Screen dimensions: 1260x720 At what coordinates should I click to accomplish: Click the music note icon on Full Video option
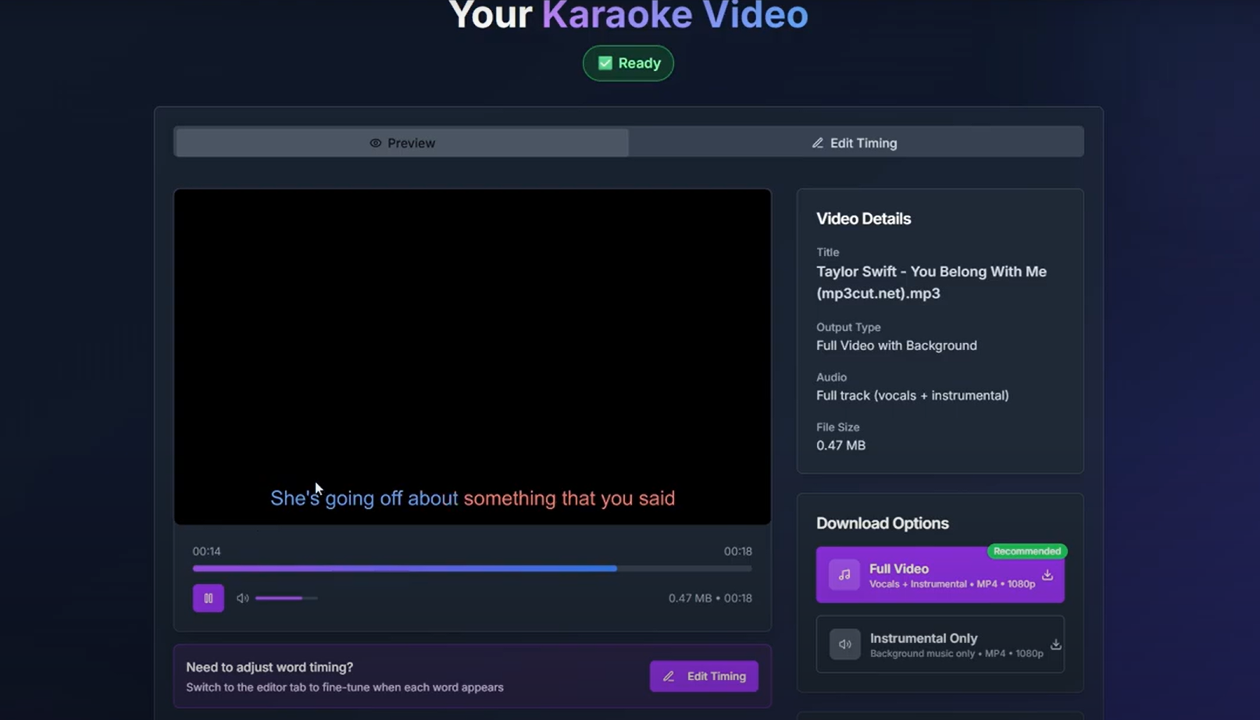coord(844,575)
